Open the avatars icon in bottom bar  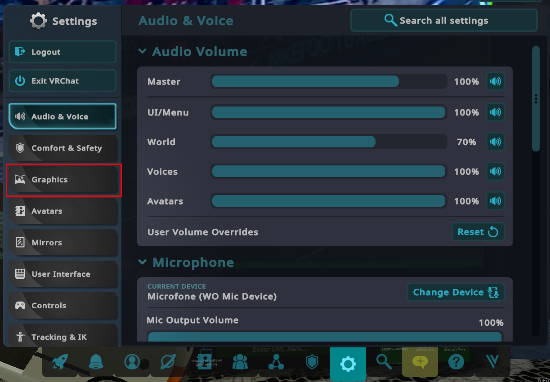tap(204, 362)
